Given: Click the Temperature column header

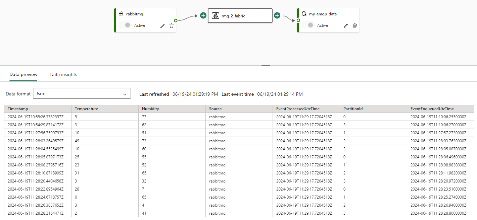Looking at the screenshot, I should point(87,109).
